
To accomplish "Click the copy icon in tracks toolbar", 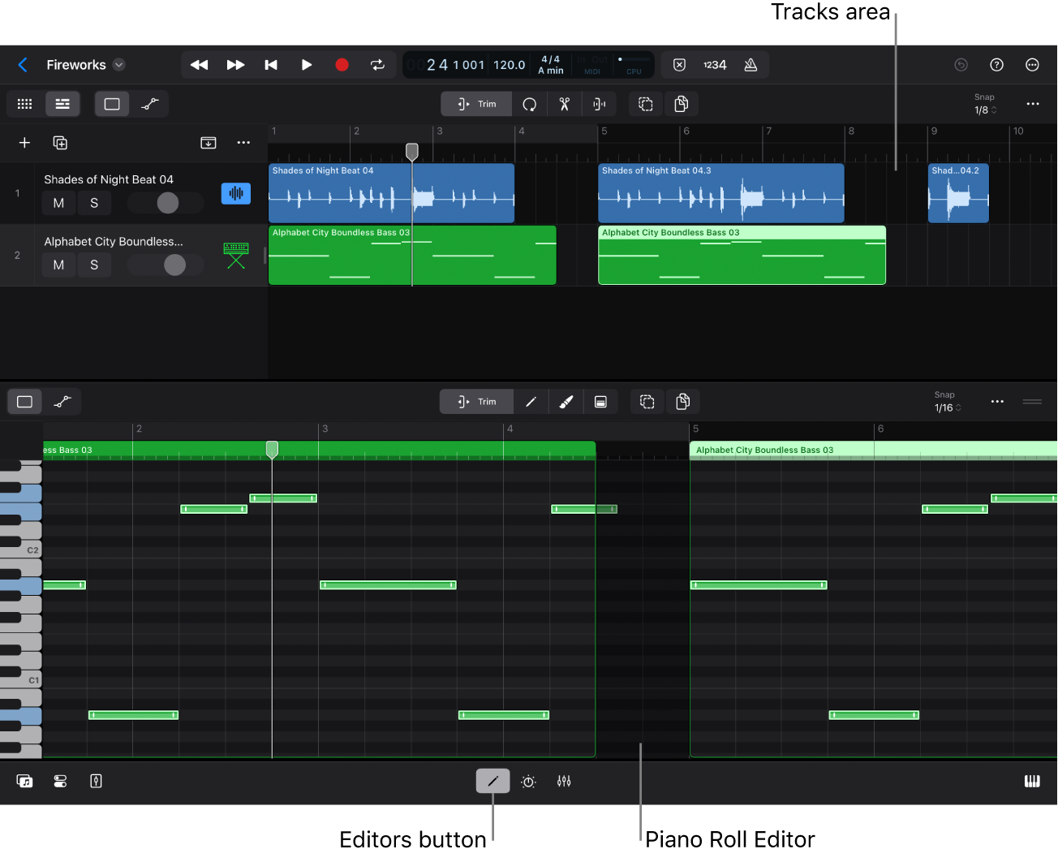I will (682, 104).
